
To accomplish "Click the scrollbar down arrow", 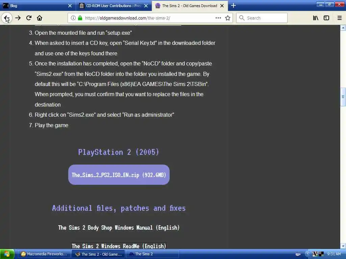I will 343,246.
